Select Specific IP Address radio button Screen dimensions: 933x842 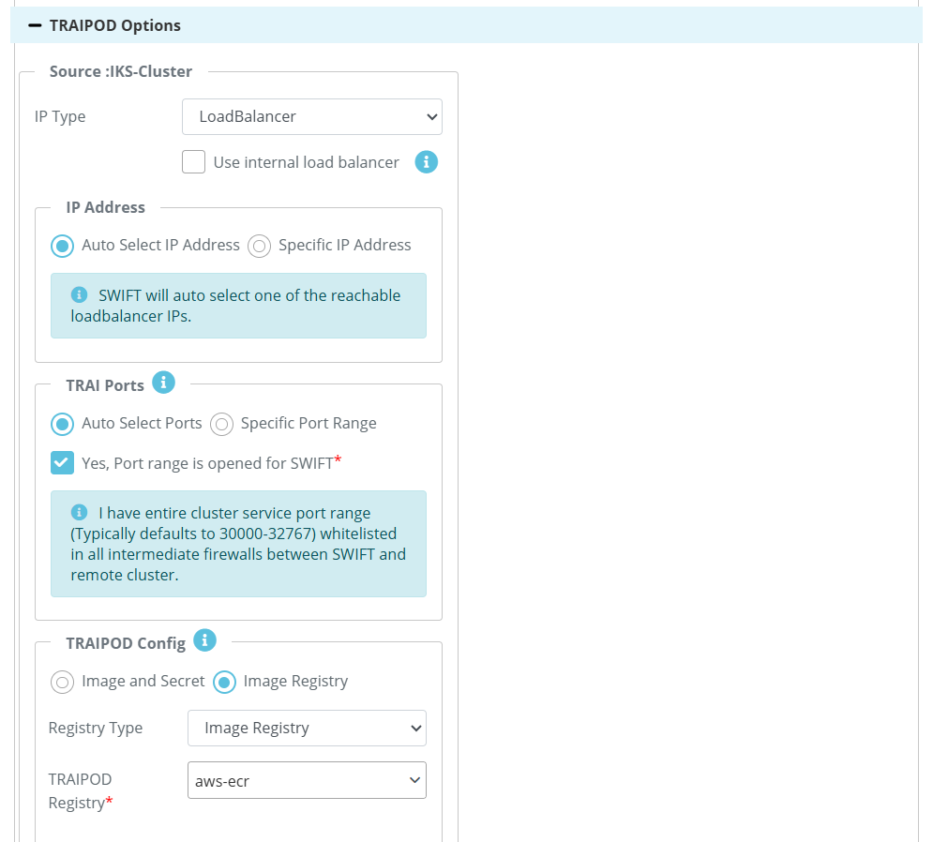(x=260, y=246)
